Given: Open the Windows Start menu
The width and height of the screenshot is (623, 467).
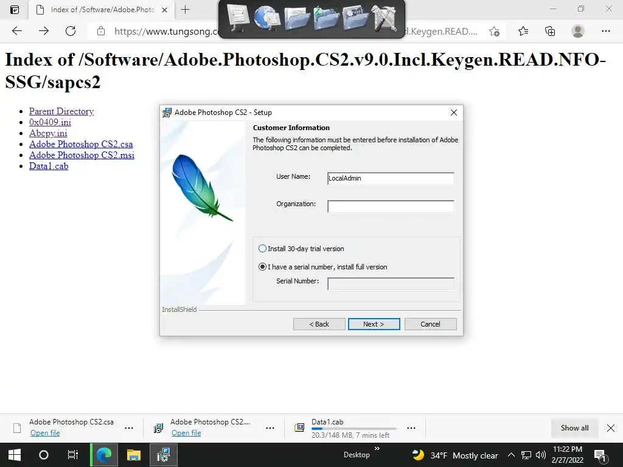Looking at the screenshot, I should click(x=15, y=455).
